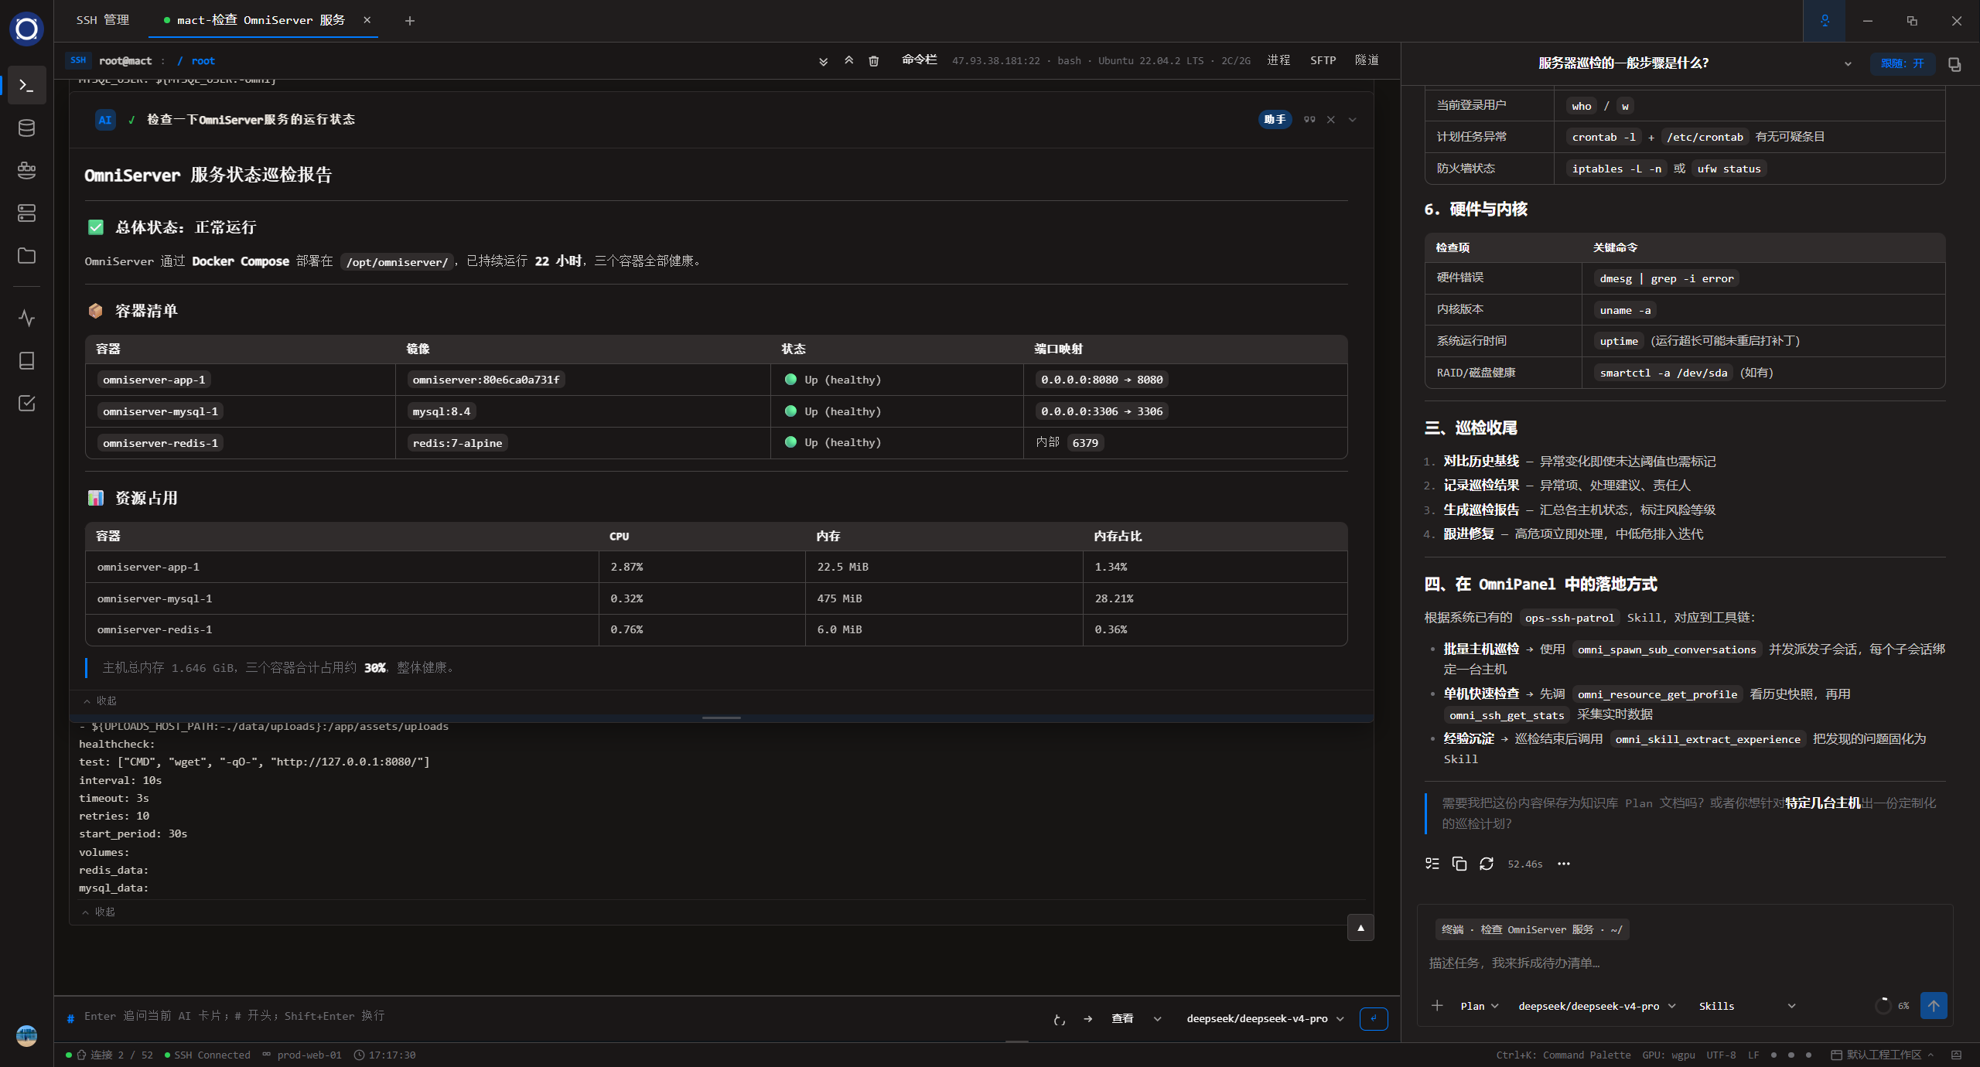Close the AI card with the X icon

[1331, 120]
